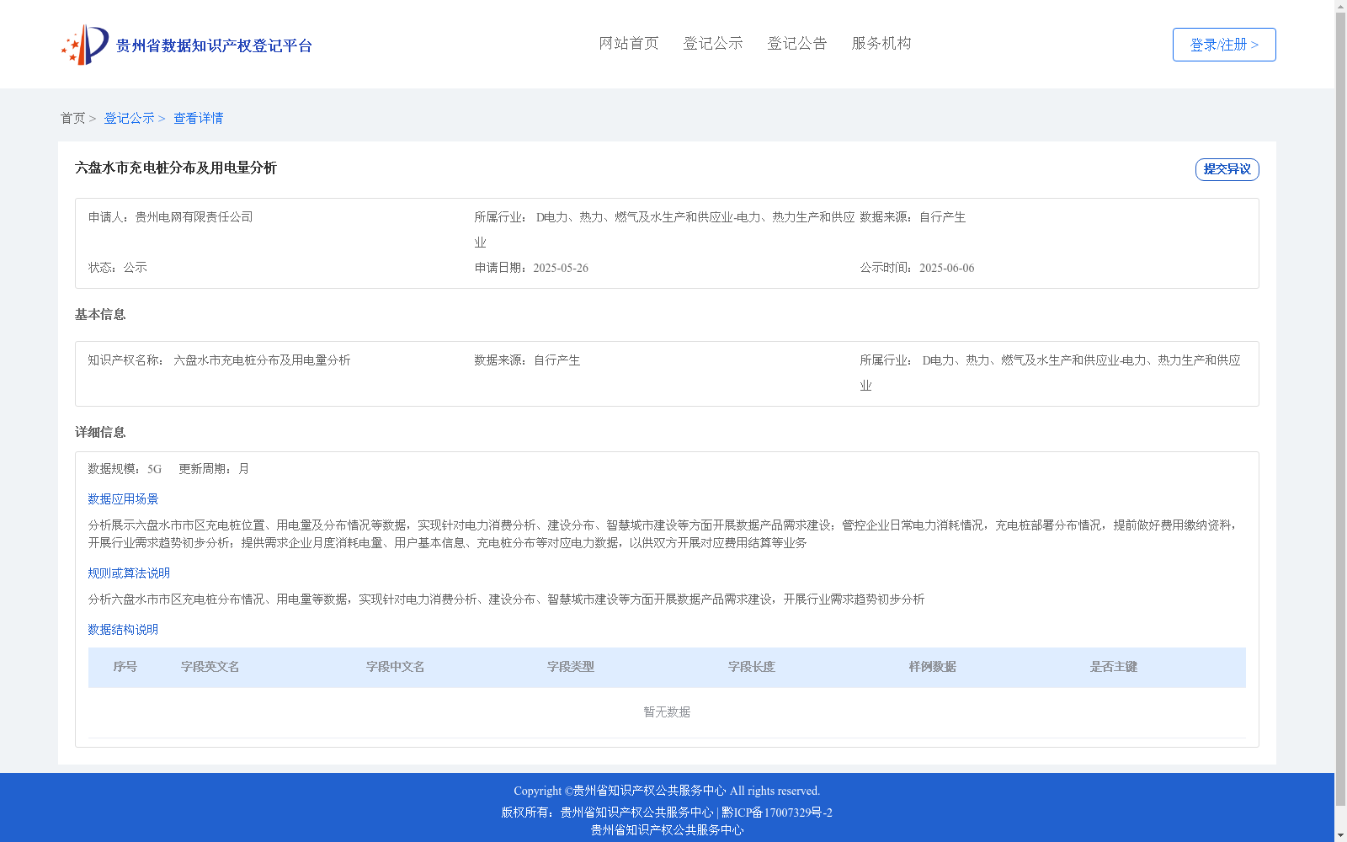Click the 公示时间 2025-06-06 value
The height and width of the screenshot is (842, 1347).
[x=946, y=268]
